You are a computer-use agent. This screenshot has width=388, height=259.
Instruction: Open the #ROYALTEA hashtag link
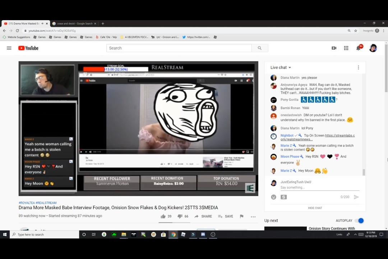[x=27, y=203]
